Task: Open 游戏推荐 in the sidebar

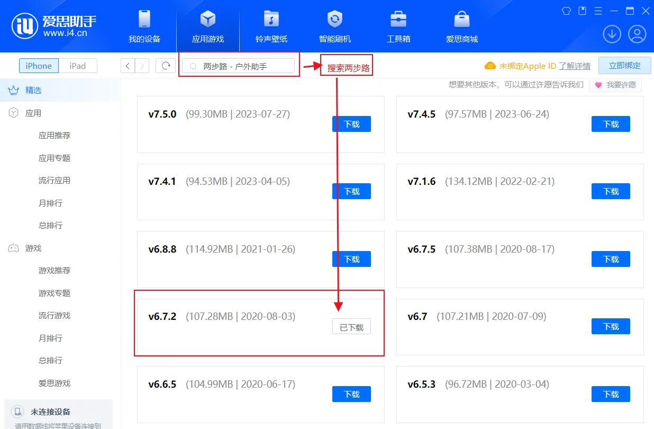Action: tap(54, 270)
